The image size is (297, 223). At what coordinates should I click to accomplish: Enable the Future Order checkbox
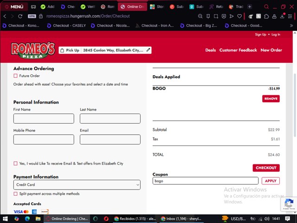tap(15, 76)
